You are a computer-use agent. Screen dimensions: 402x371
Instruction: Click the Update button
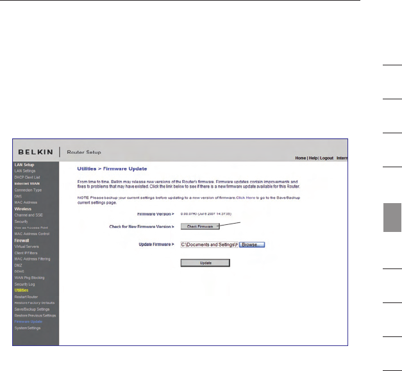point(205,263)
